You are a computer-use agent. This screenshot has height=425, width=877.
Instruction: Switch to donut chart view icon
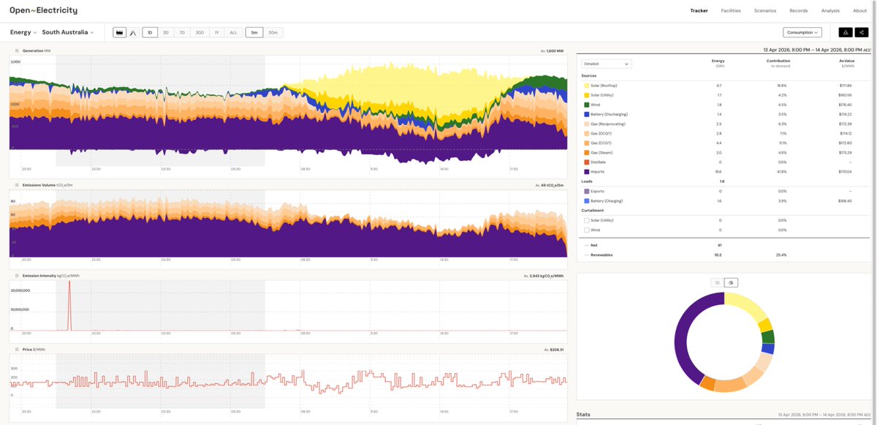[730, 282]
